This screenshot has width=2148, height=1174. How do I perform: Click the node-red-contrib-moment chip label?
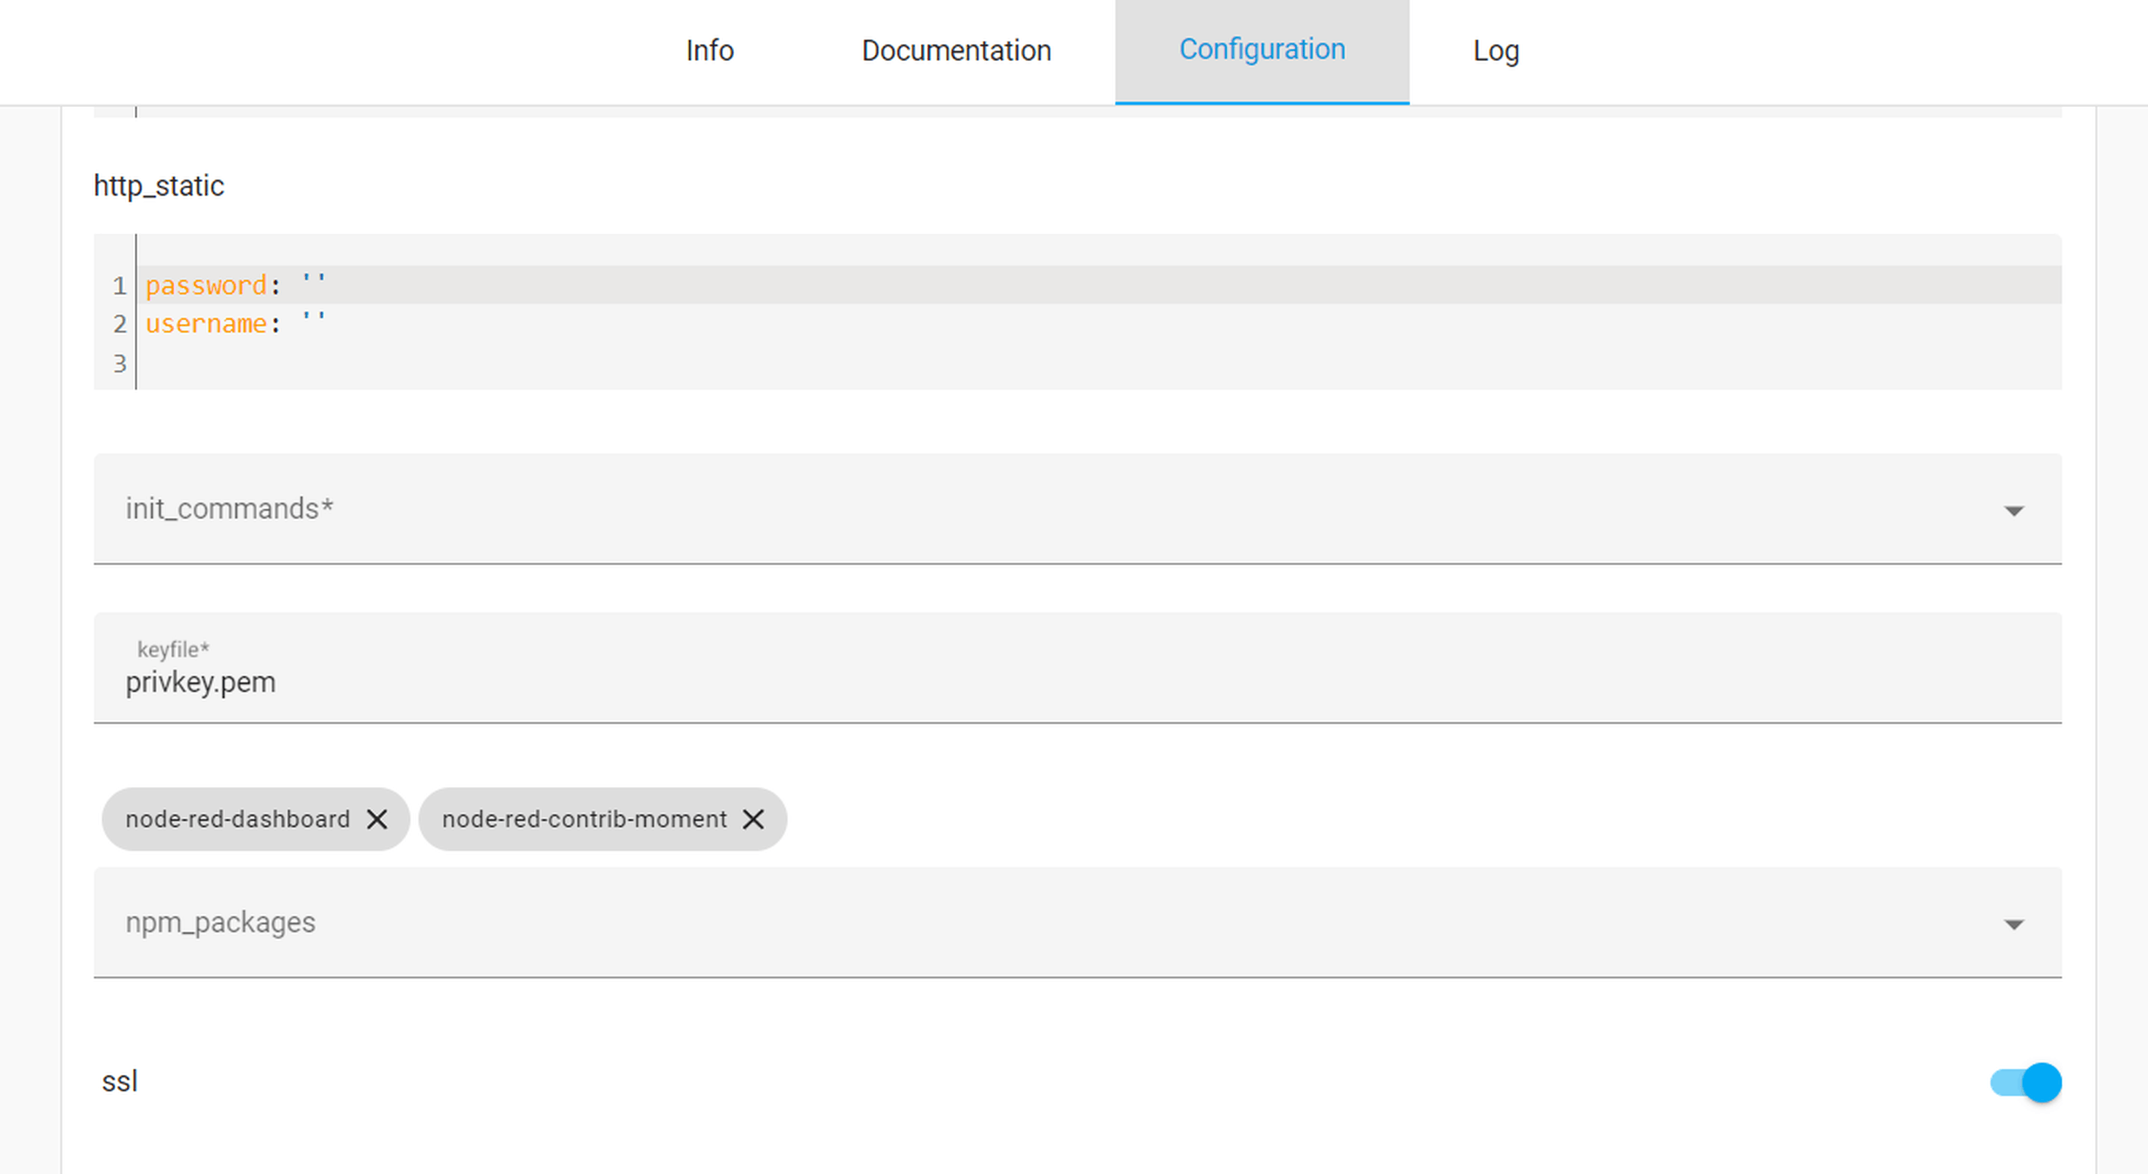(x=584, y=819)
